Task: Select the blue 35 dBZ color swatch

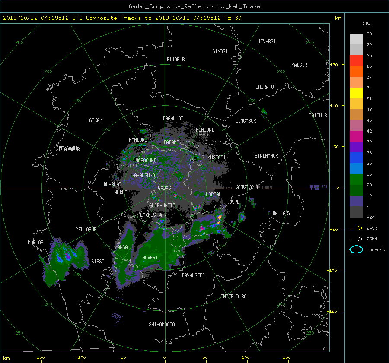Action: point(356,158)
